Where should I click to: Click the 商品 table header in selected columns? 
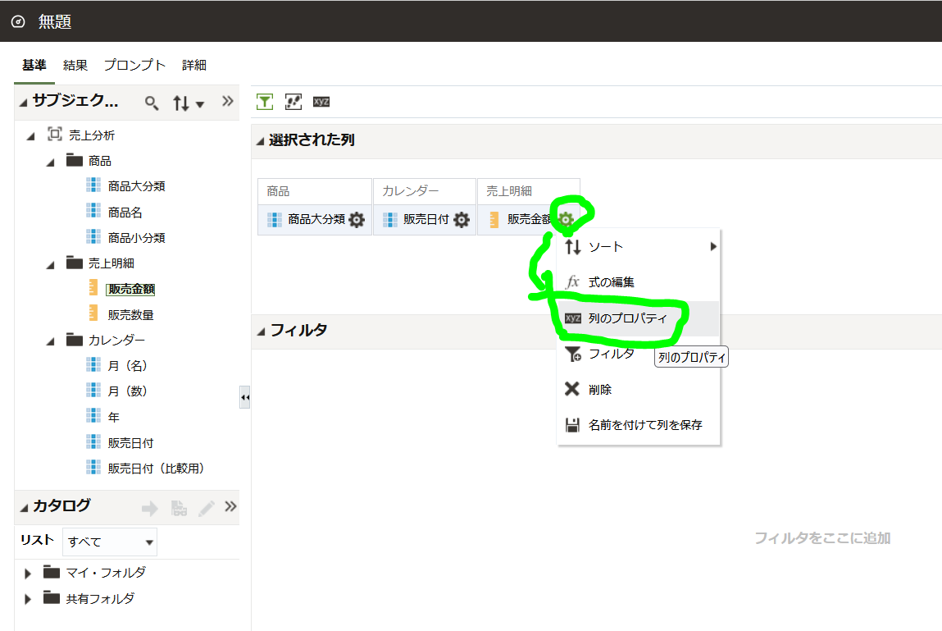(314, 191)
